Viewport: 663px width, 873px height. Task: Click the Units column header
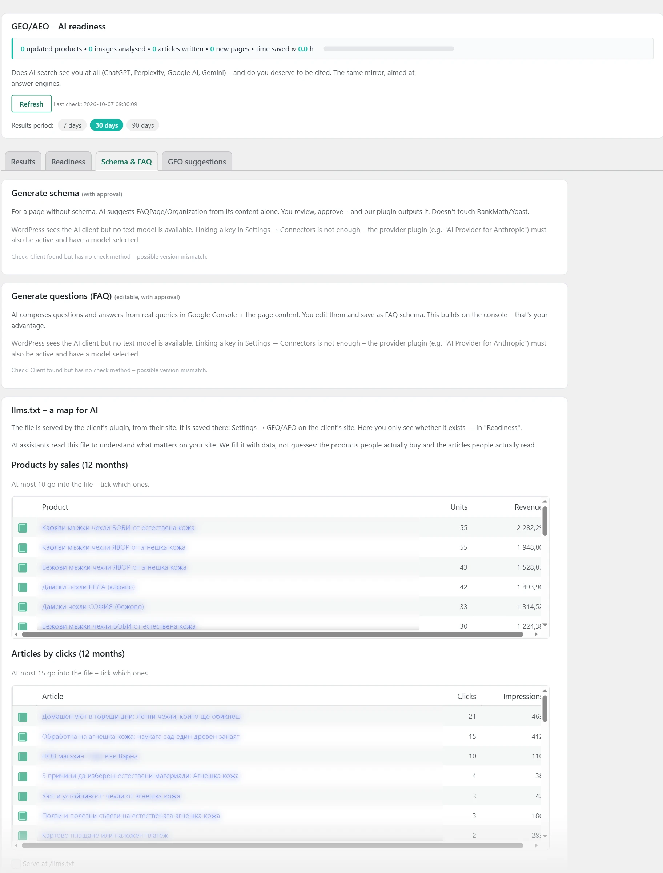click(459, 507)
